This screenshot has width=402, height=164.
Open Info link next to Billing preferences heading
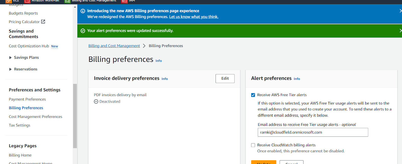tap(159, 61)
